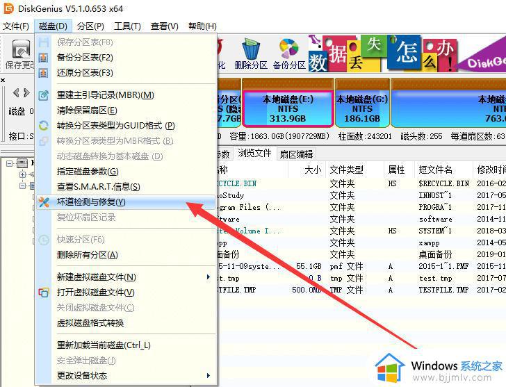Switch to the 扇区编辑 tab
This screenshot has height=387, width=506.
click(x=296, y=154)
